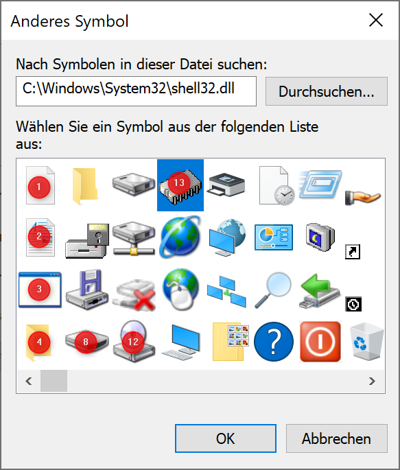This screenshot has width=400, height=470.
Task: Select the flat removable drive icon
Action: (x=87, y=342)
